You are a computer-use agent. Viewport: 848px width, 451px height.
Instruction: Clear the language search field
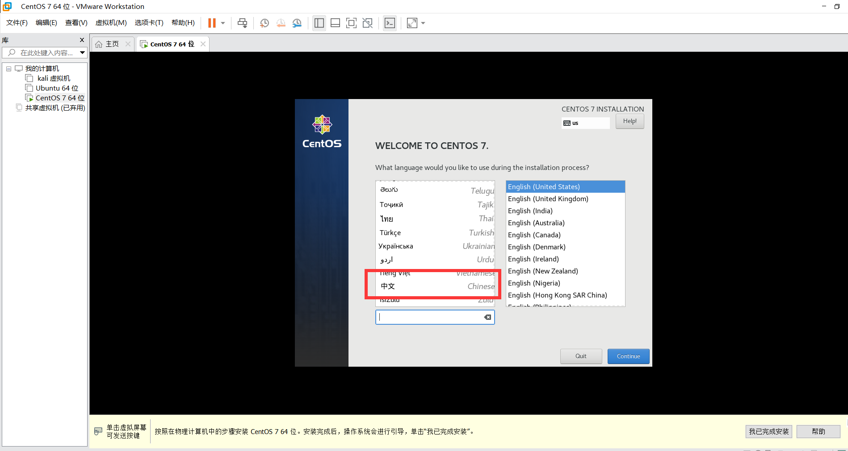point(487,317)
